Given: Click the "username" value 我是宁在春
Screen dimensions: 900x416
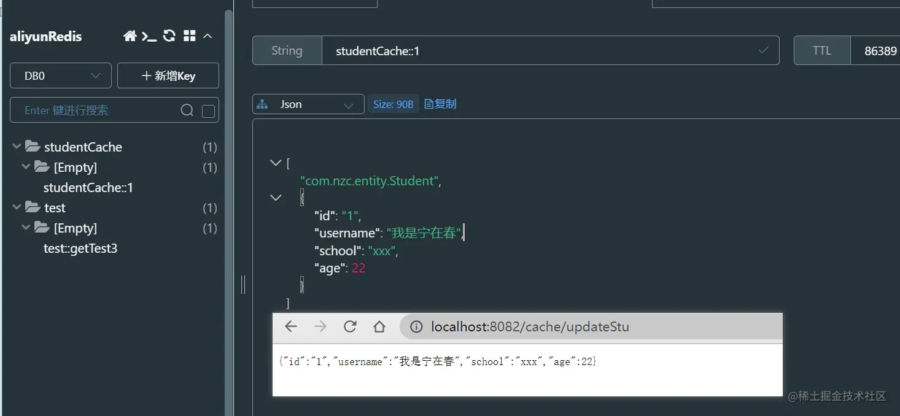Looking at the screenshot, I should (424, 233).
